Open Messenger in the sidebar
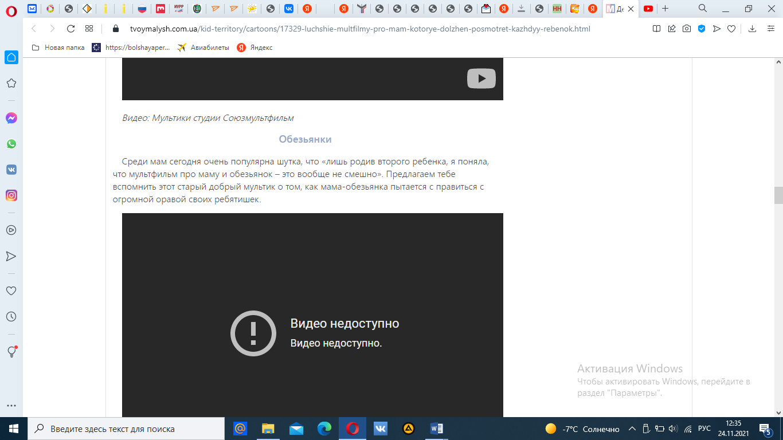 (11, 118)
